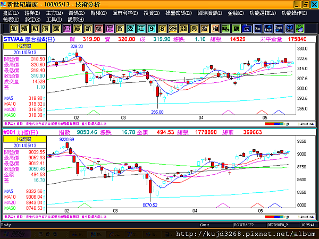319x239 pixels.
Task: Click the 開始 Start button on the taskbar
Action: (16, 234)
